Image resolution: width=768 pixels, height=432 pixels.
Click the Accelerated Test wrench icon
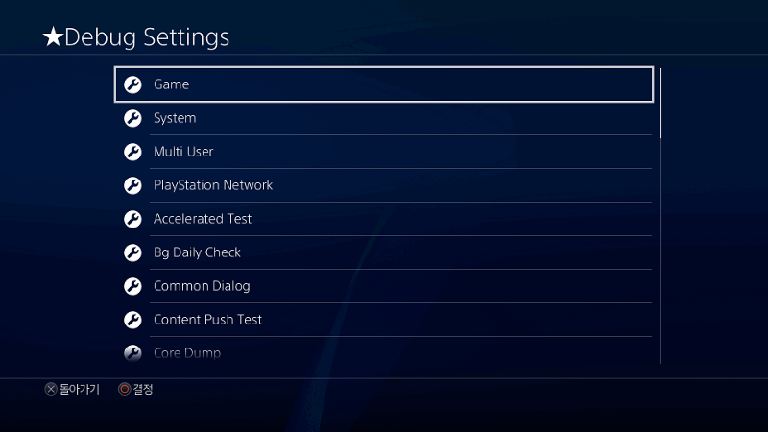pos(132,219)
